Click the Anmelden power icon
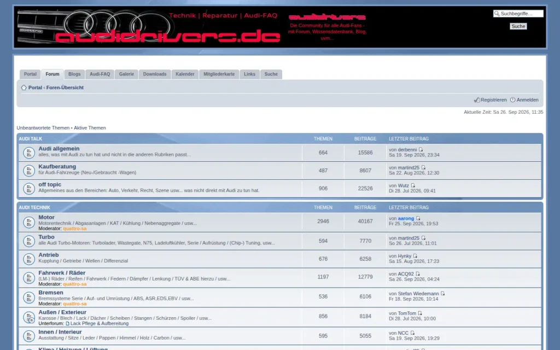The width and height of the screenshot is (560, 350). point(512,100)
